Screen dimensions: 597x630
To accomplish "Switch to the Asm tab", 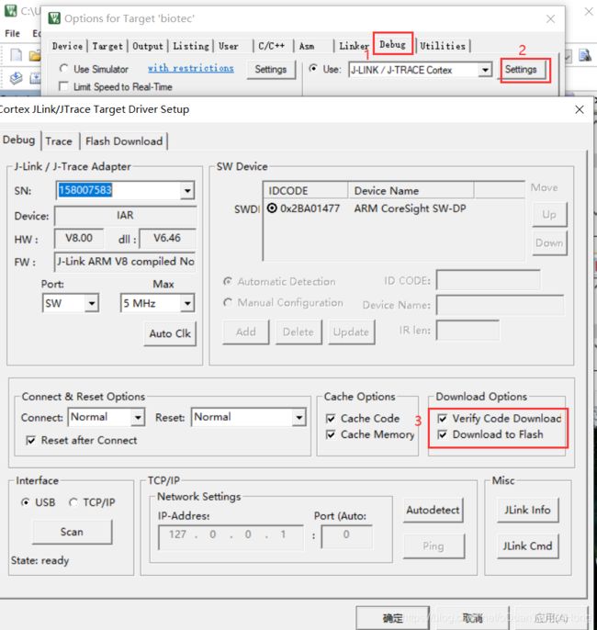I will (x=307, y=46).
